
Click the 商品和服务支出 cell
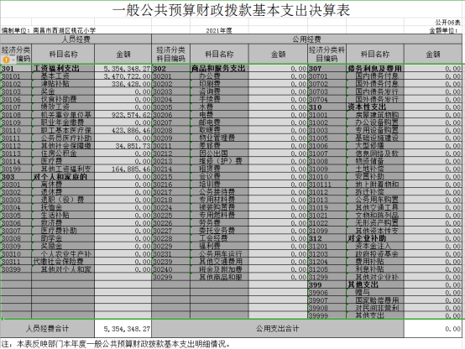click(219, 68)
